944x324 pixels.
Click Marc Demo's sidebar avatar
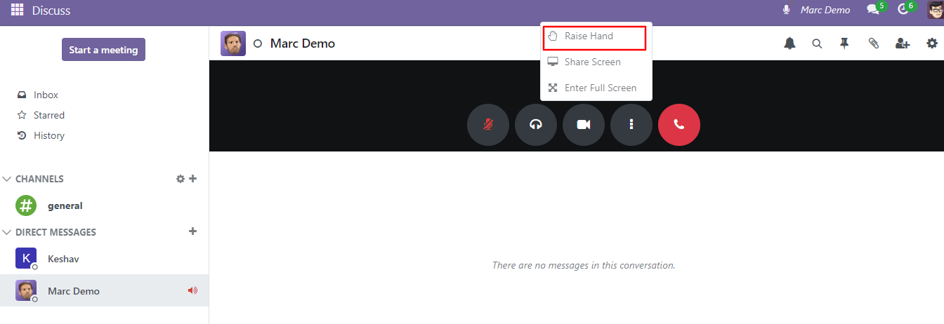[x=26, y=290]
